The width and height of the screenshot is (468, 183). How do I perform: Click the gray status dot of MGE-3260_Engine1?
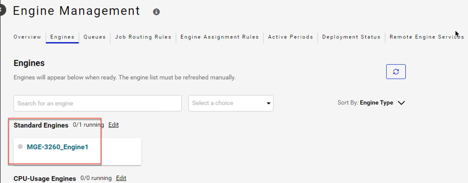tap(20, 147)
